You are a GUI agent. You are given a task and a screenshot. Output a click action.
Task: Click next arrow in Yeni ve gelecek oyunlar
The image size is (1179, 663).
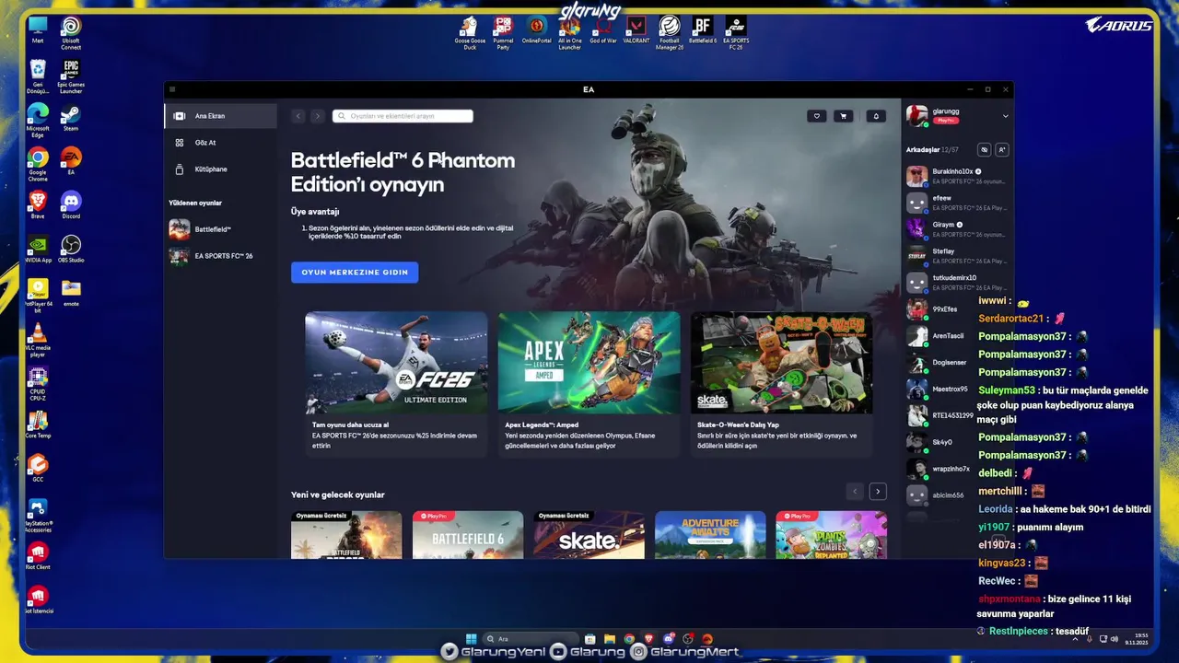pyautogui.click(x=878, y=492)
